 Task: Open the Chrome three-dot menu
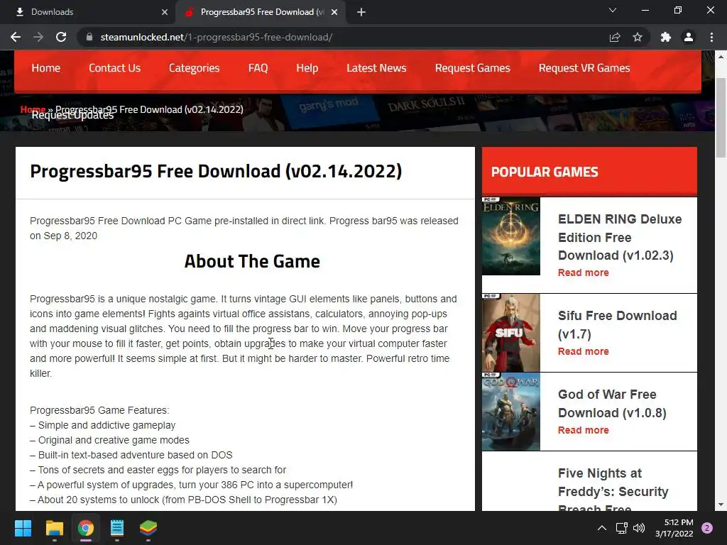point(711,37)
